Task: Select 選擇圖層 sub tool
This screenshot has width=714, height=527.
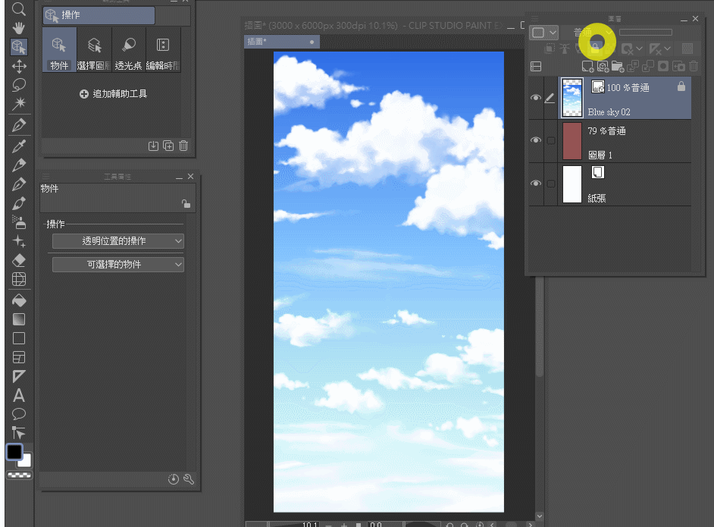Action: click(x=94, y=49)
